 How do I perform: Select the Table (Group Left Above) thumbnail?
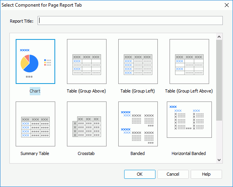point(189,62)
